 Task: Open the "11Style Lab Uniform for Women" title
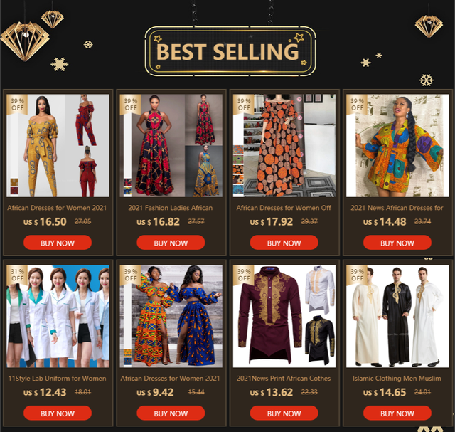coord(57,378)
